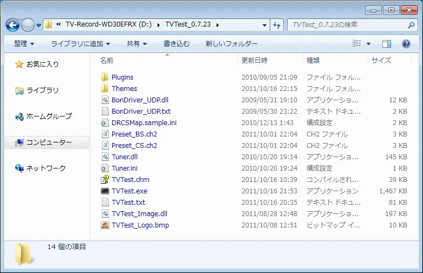Click the Forward navigation arrow button

[28, 25]
